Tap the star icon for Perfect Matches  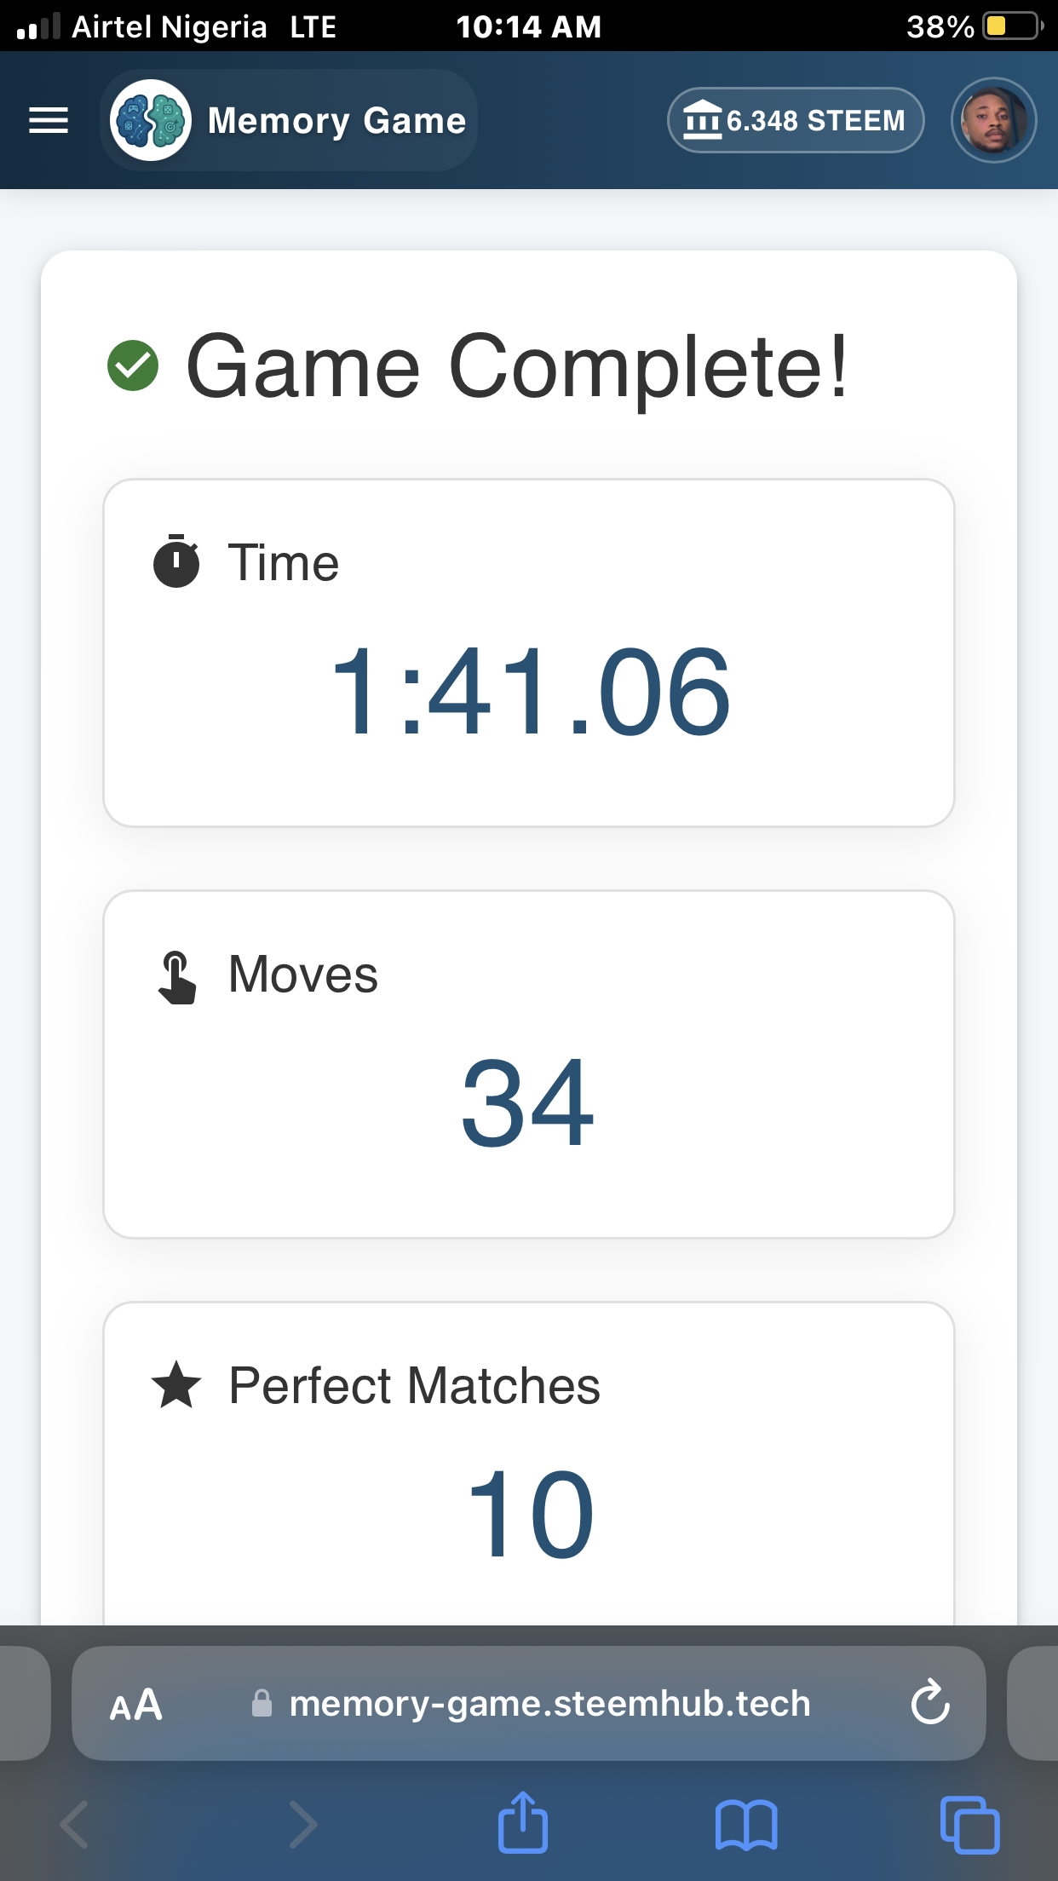point(176,1384)
